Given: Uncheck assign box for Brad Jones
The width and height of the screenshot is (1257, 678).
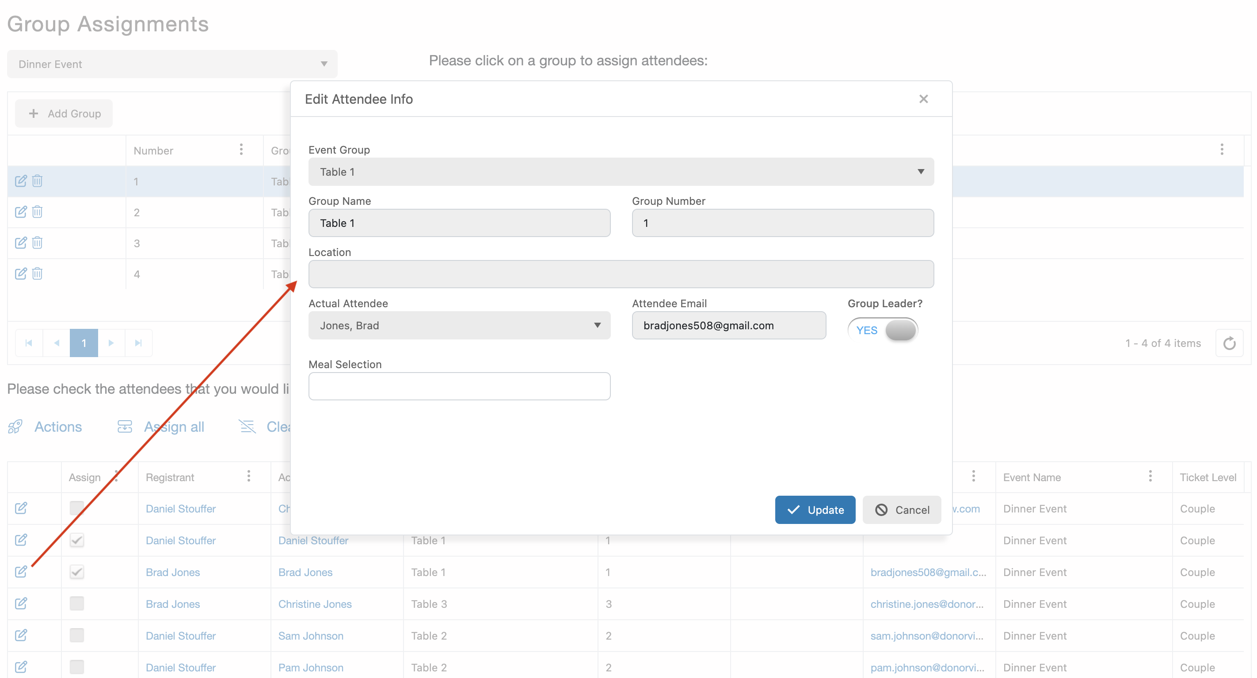Looking at the screenshot, I should click(76, 572).
